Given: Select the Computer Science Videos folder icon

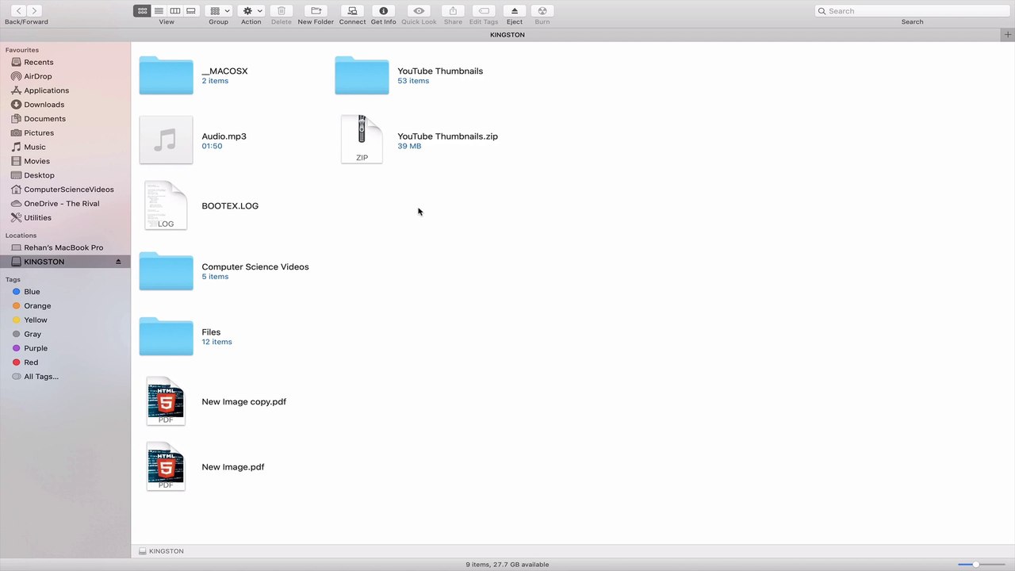Looking at the screenshot, I should 166,271.
